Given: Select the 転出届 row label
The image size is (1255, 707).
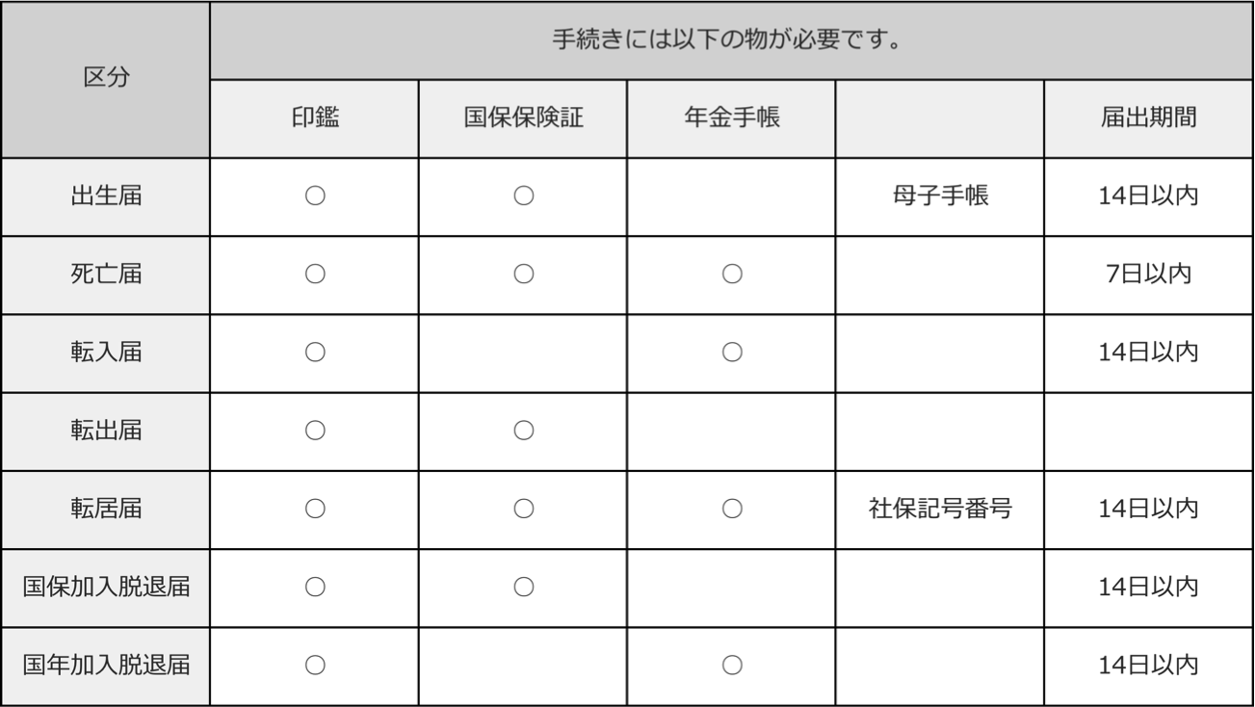Looking at the screenshot, I should (x=106, y=430).
